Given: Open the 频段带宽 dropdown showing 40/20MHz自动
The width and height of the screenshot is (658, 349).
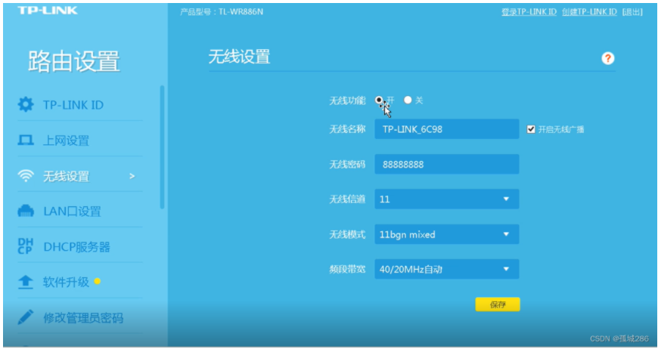Looking at the screenshot, I should [446, 269].
